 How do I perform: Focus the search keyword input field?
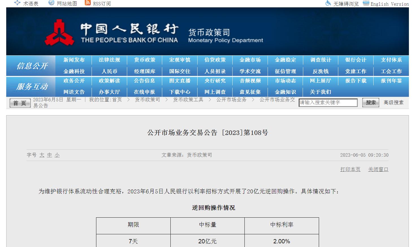pos(328,103)
